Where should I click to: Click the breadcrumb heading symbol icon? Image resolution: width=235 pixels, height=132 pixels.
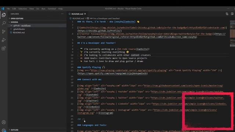pyautogui.click(x=88, y=18)
